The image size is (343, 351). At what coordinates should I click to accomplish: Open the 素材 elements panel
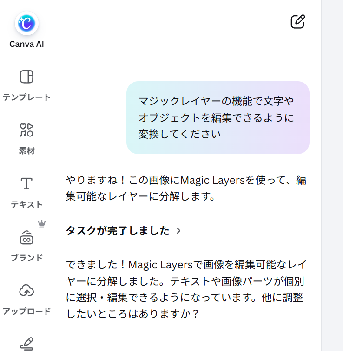click(26, 139)
